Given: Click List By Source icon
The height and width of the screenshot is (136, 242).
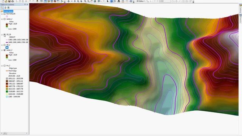Looking at the screenshot, I should point(5,8).
